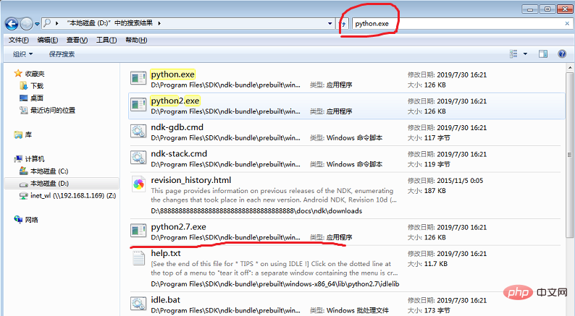The width and height of the screenshot is (575, 316).
Task: Open the 下载 folder in favorites
Action: [36, 85]
